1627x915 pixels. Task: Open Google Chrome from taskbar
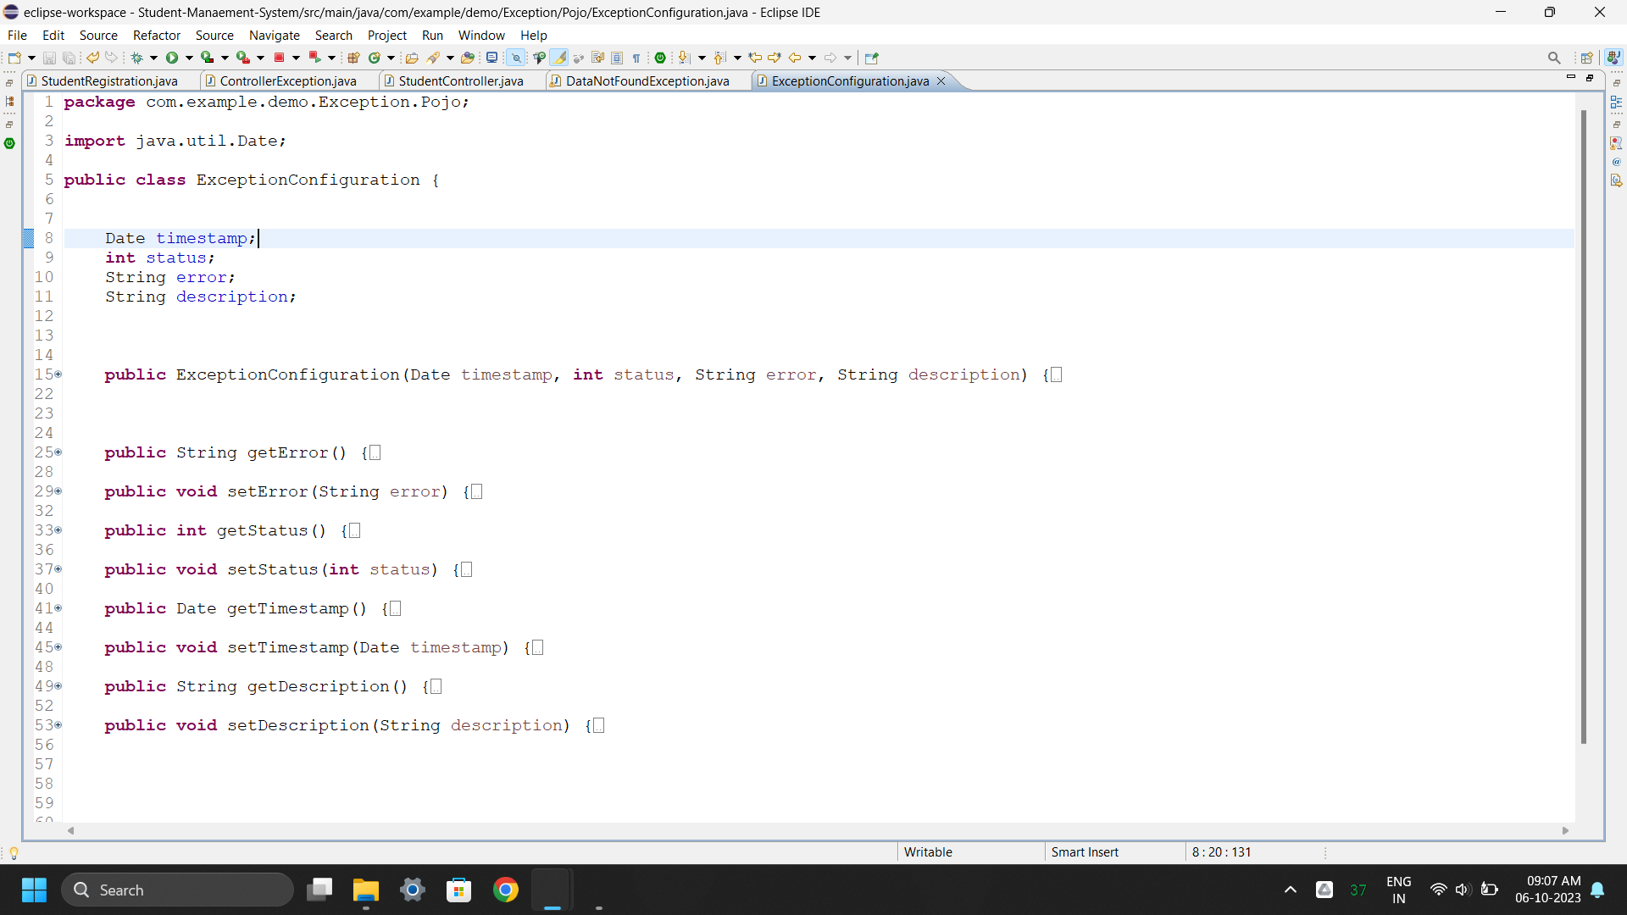[505, 890]
